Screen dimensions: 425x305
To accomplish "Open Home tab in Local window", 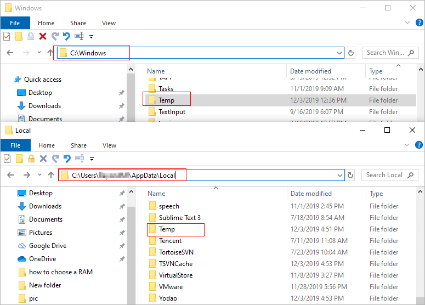I will pos(47,145).
